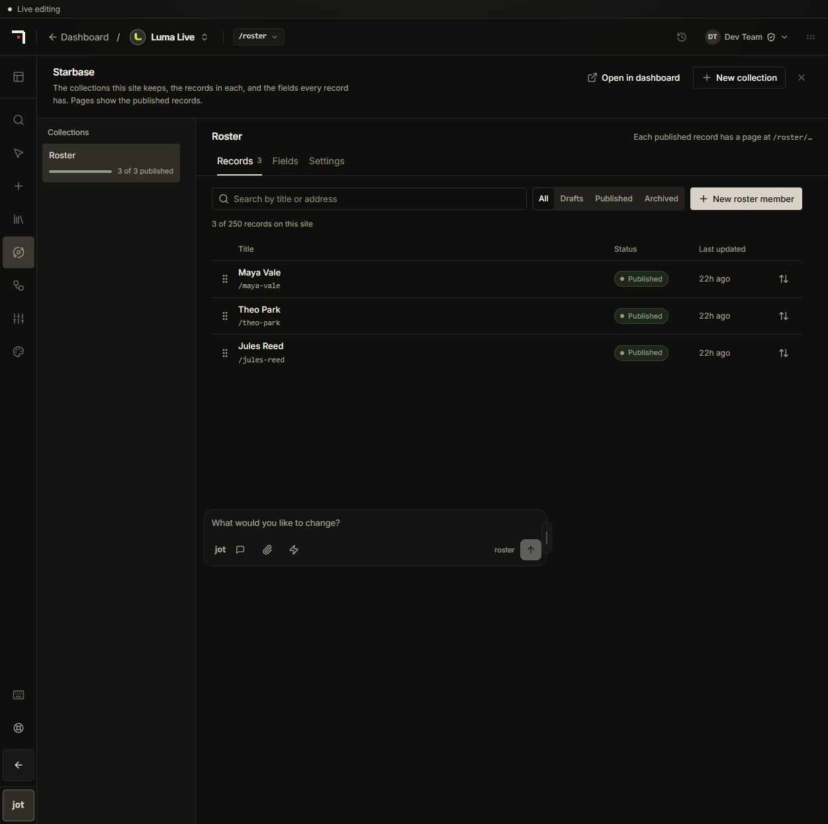Viewport: 828px width, 824px height.
Task: Filter records to Drafts
Action: point(572,199)
